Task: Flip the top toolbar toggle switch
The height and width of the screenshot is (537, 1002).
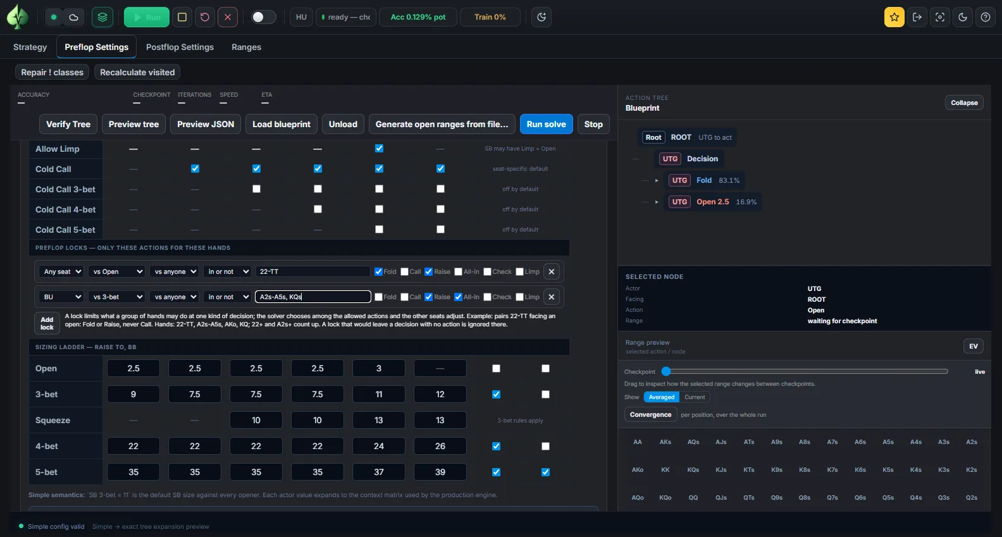Action: [x=263, y=17]
